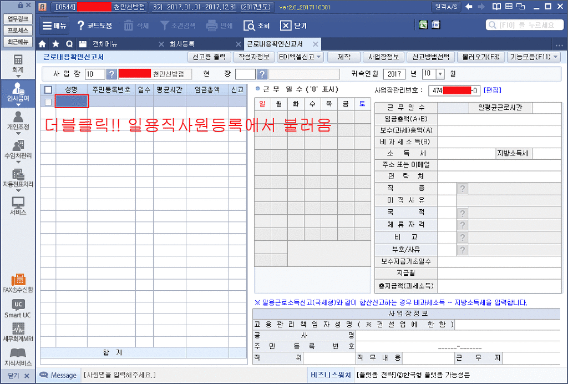Close the 전체메뉴 tab
The image size is (568, 384).
coord(161,44)
